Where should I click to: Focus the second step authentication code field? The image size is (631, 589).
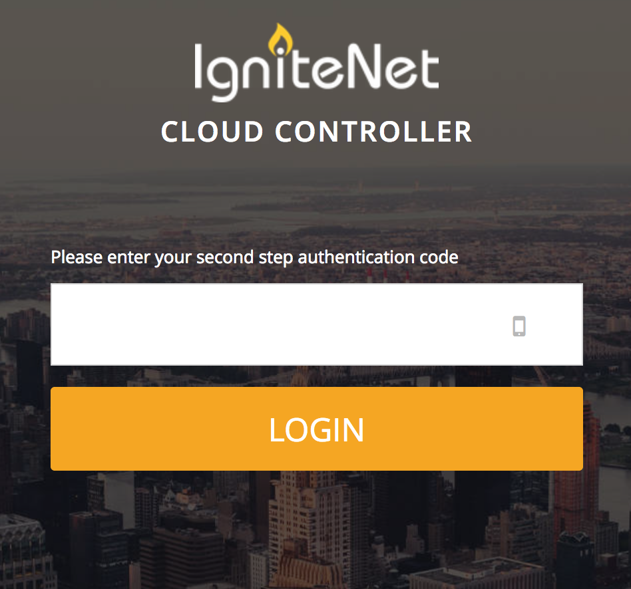click(x=317, y=324)
